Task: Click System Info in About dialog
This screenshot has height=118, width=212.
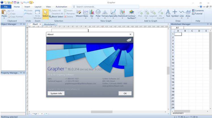Action: (56, 93)
